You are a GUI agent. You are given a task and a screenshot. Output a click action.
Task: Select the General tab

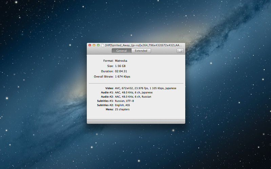122,51
